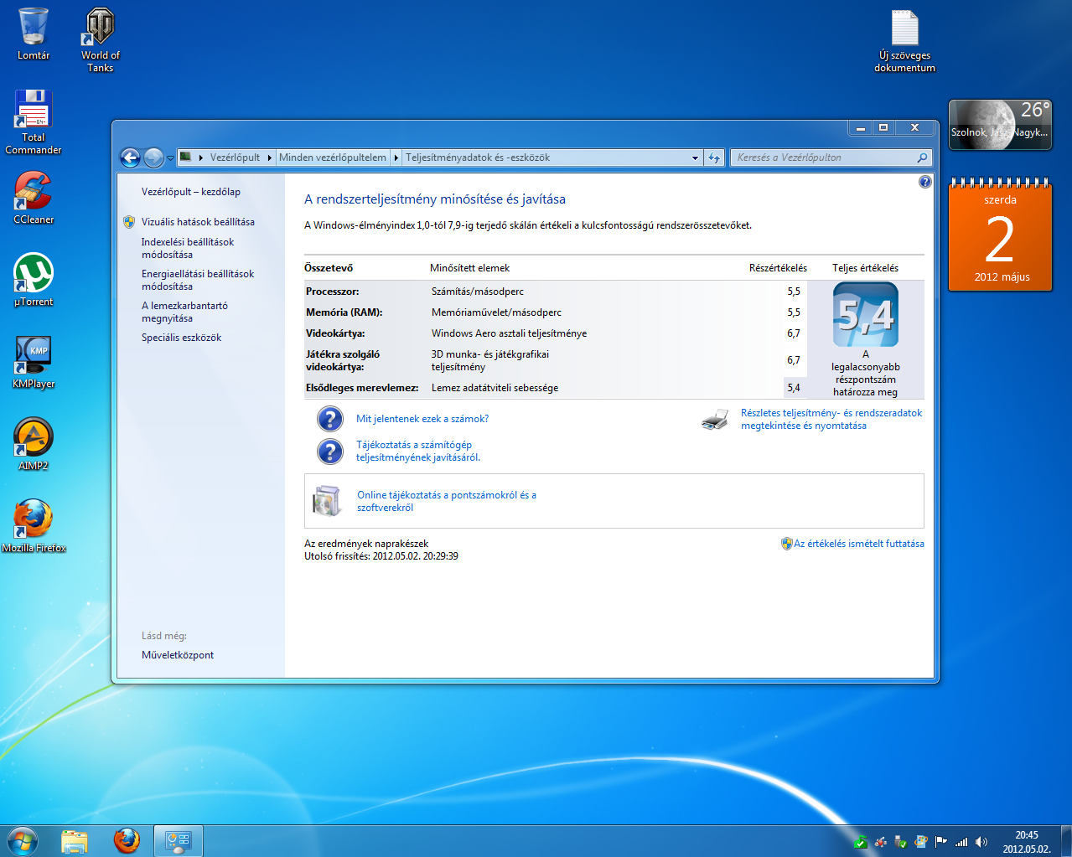Open Indexelési beállítások módosítása

pos(188,248)
